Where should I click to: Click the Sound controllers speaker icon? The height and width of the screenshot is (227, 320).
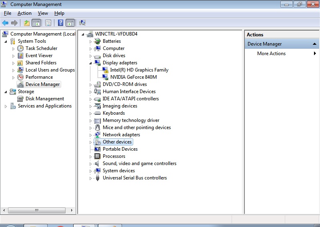[x=97, y=163]
